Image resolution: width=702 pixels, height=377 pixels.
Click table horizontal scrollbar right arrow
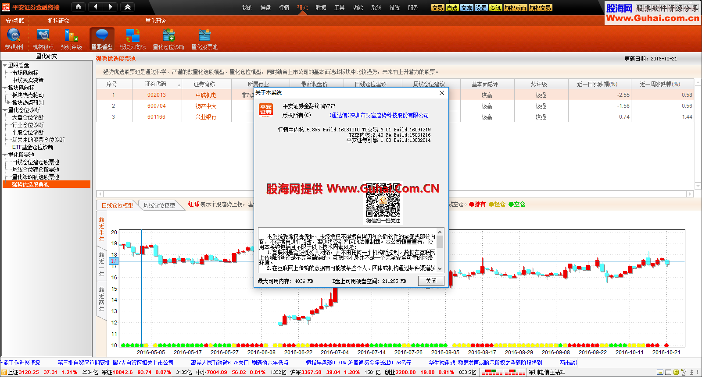click(x=690, y=194)
